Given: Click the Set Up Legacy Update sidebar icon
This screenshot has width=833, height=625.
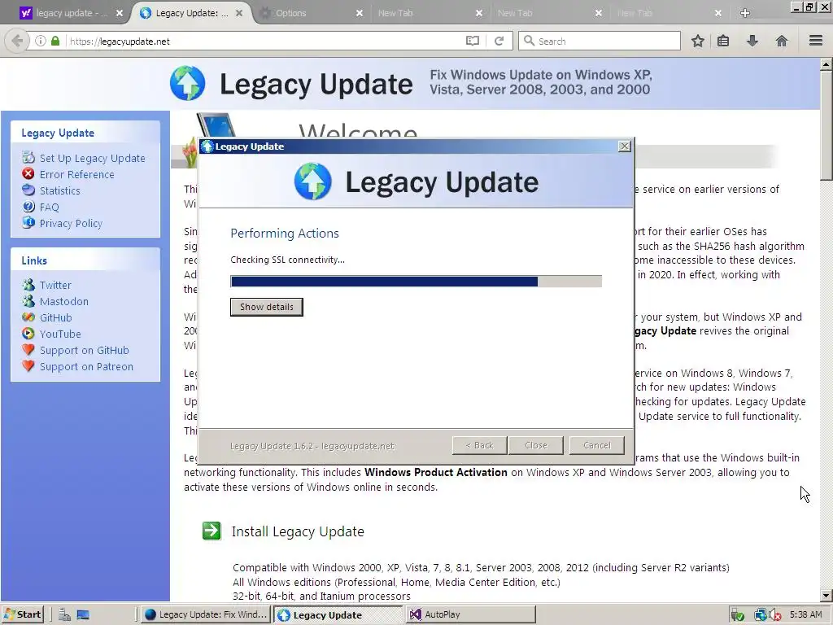Looking at the screenshot, I should [x=28, y=157].
